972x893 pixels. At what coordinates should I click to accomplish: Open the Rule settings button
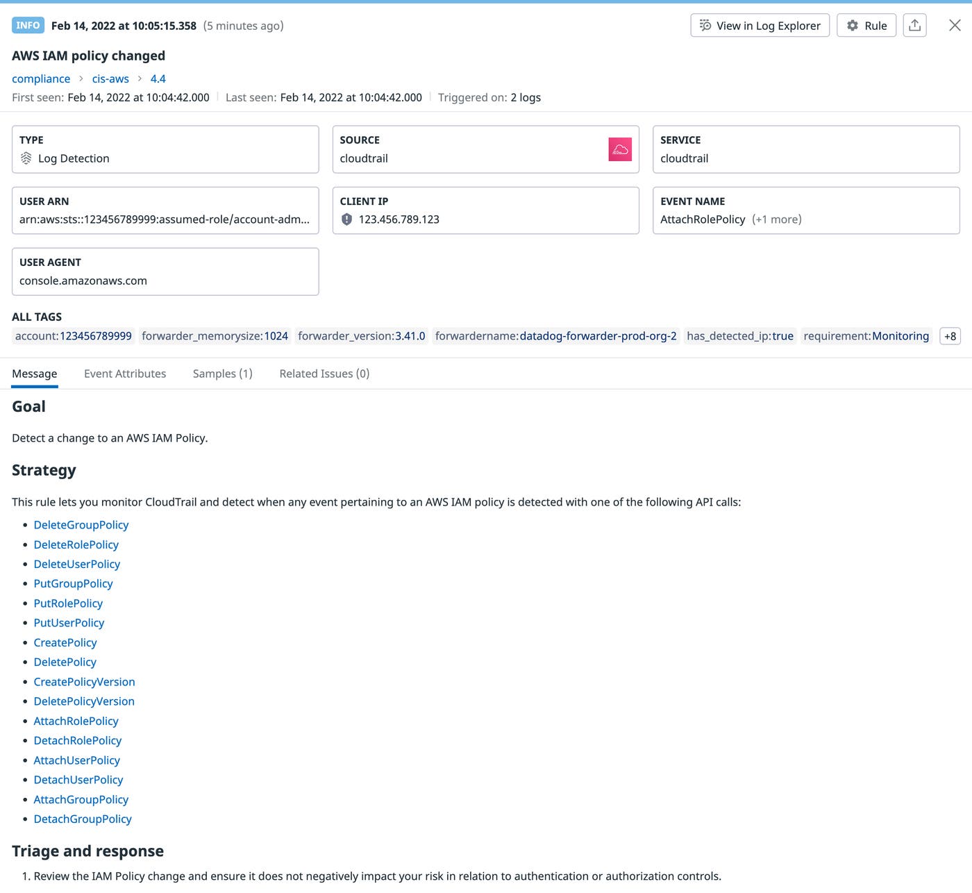[x=866, y=25]
